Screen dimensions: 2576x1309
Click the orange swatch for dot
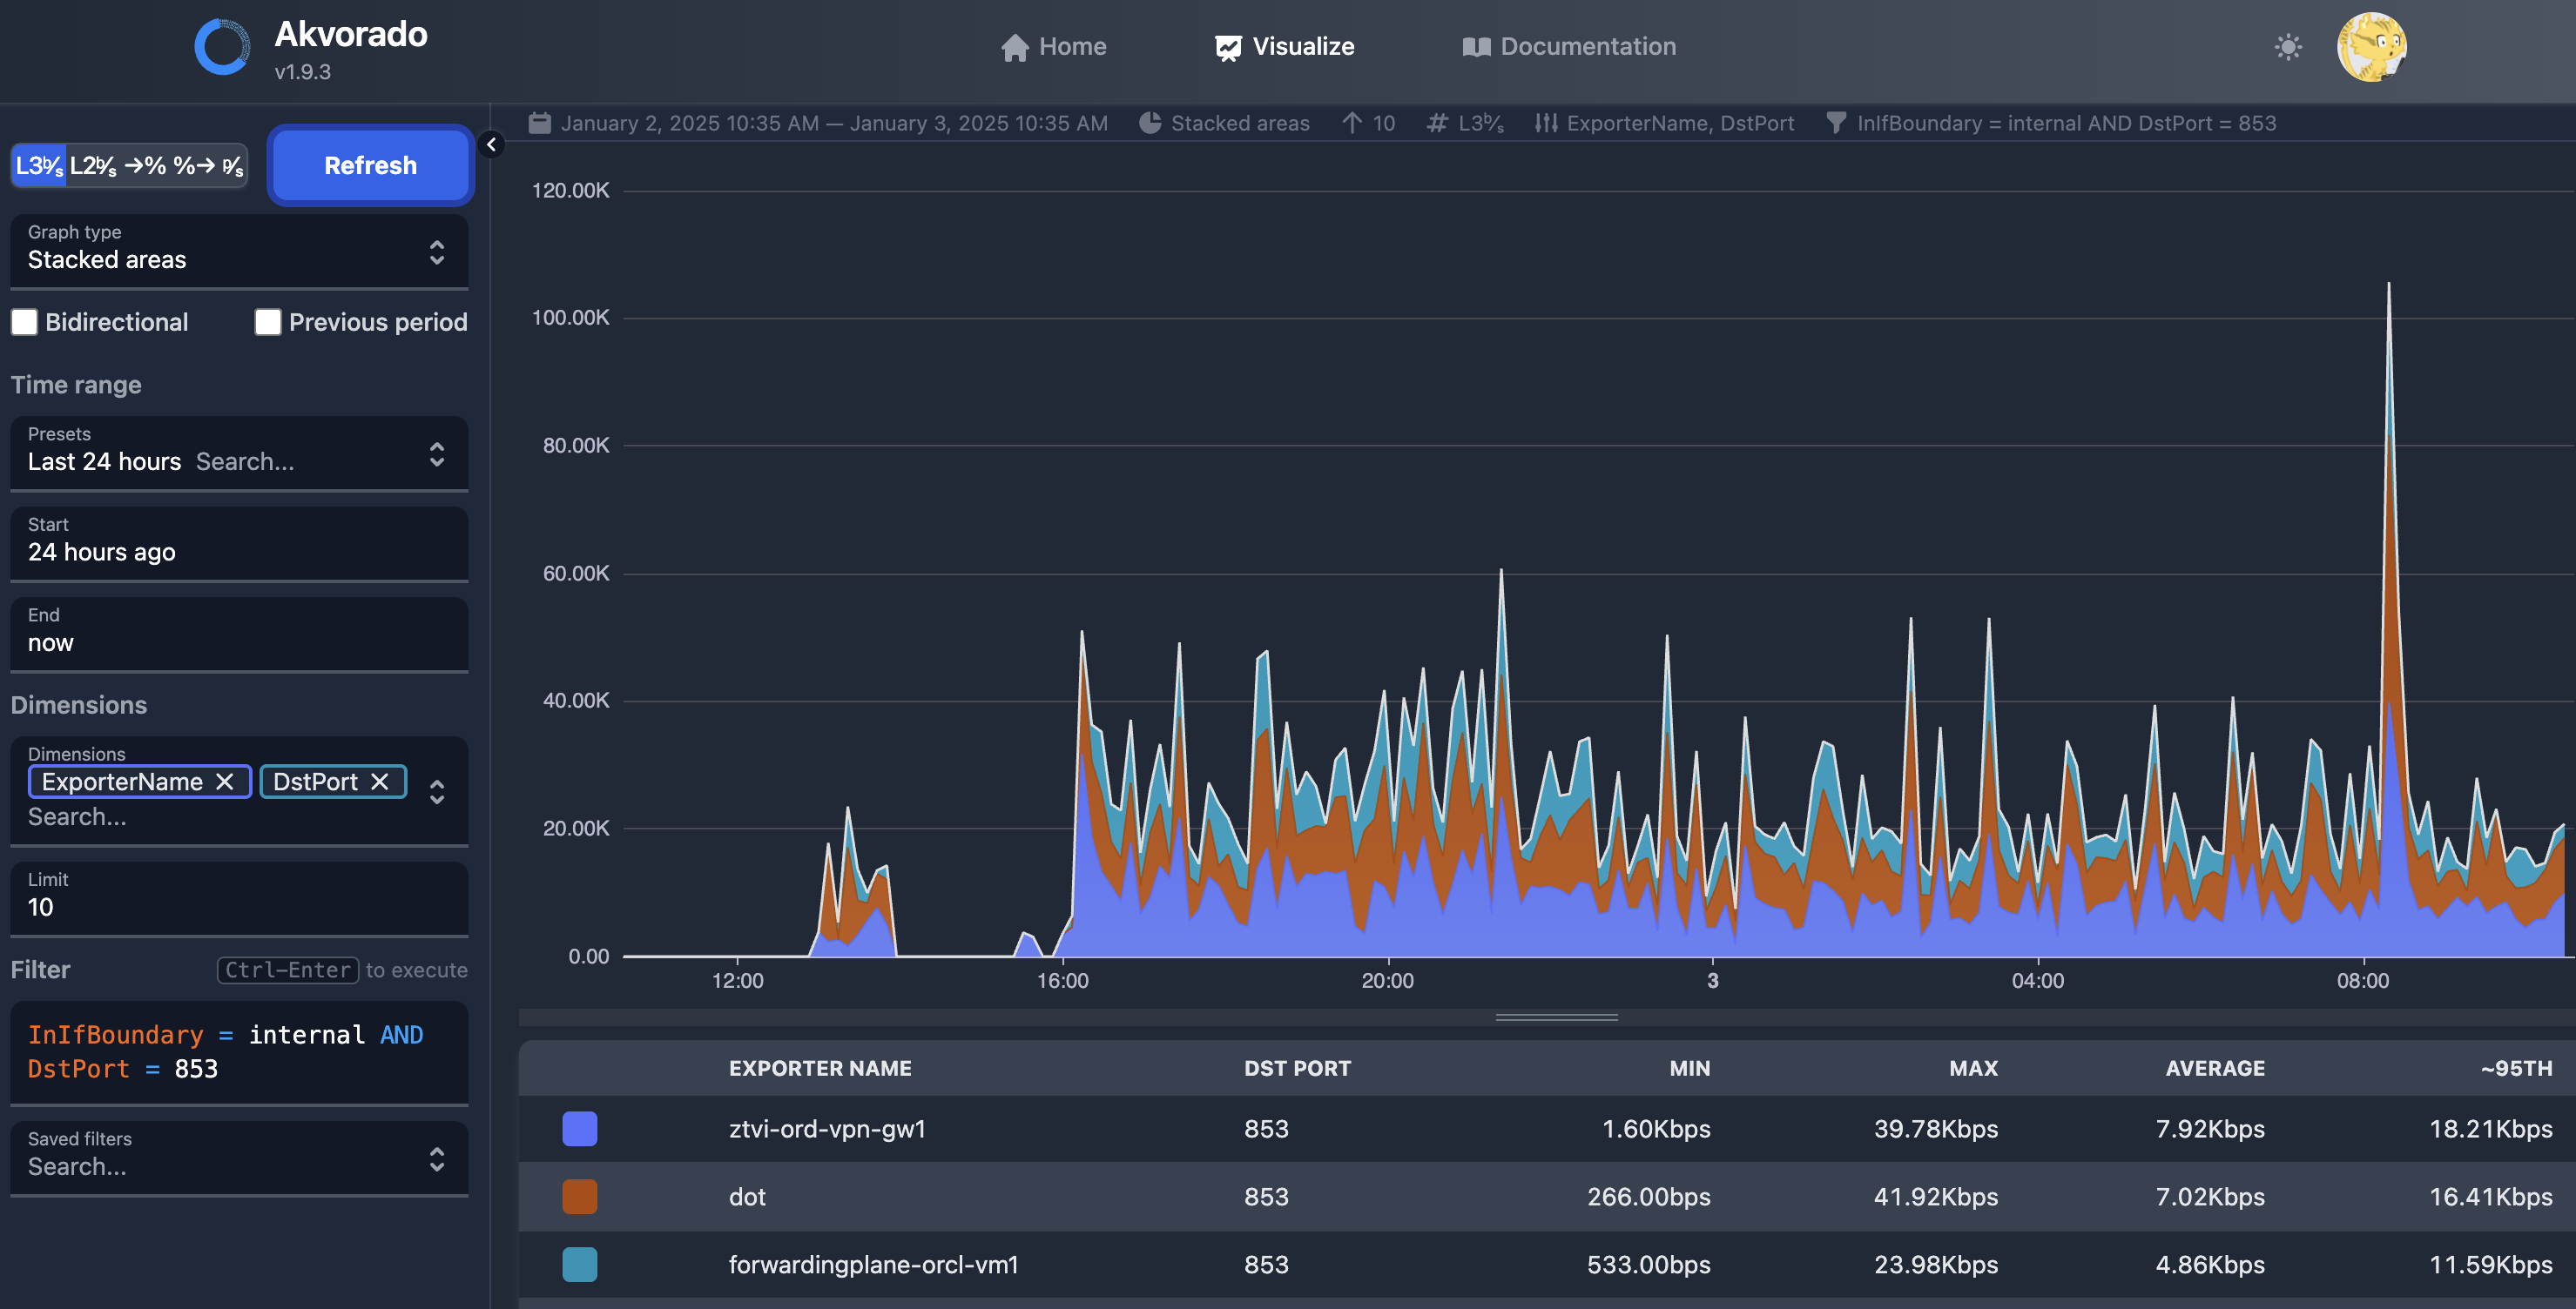coord(580,1197)
